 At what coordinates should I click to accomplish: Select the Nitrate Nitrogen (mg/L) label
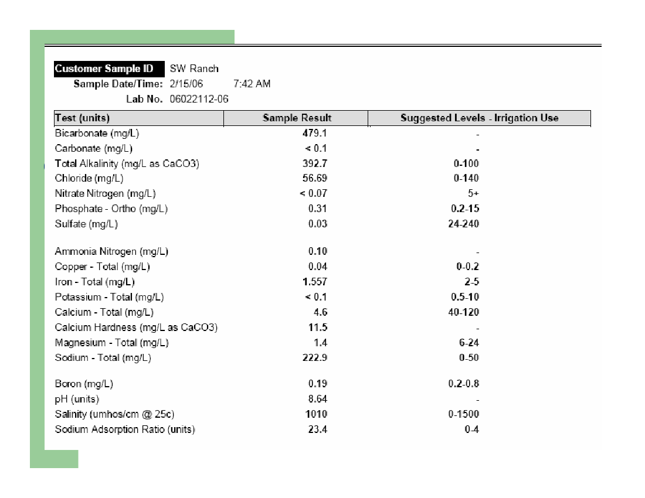tap(106, 193)
